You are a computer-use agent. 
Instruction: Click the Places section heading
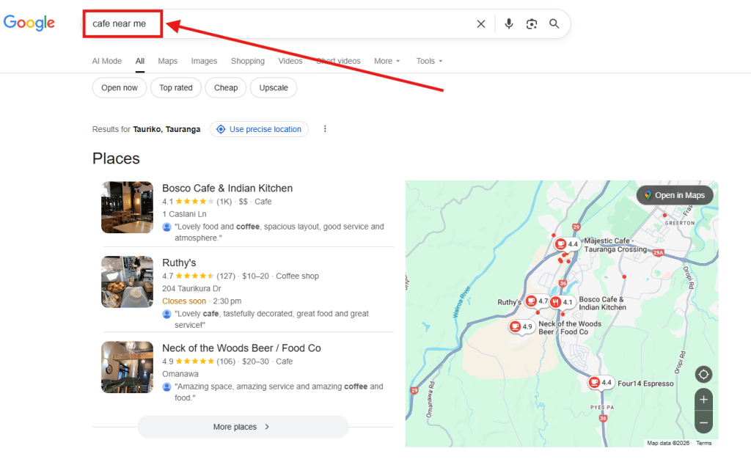[x=116, y=158]
